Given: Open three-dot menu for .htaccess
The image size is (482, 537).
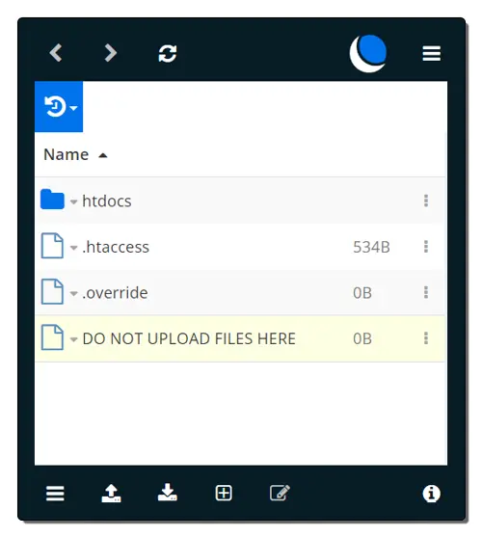Looking at the screenshot, I should (426, 247).
